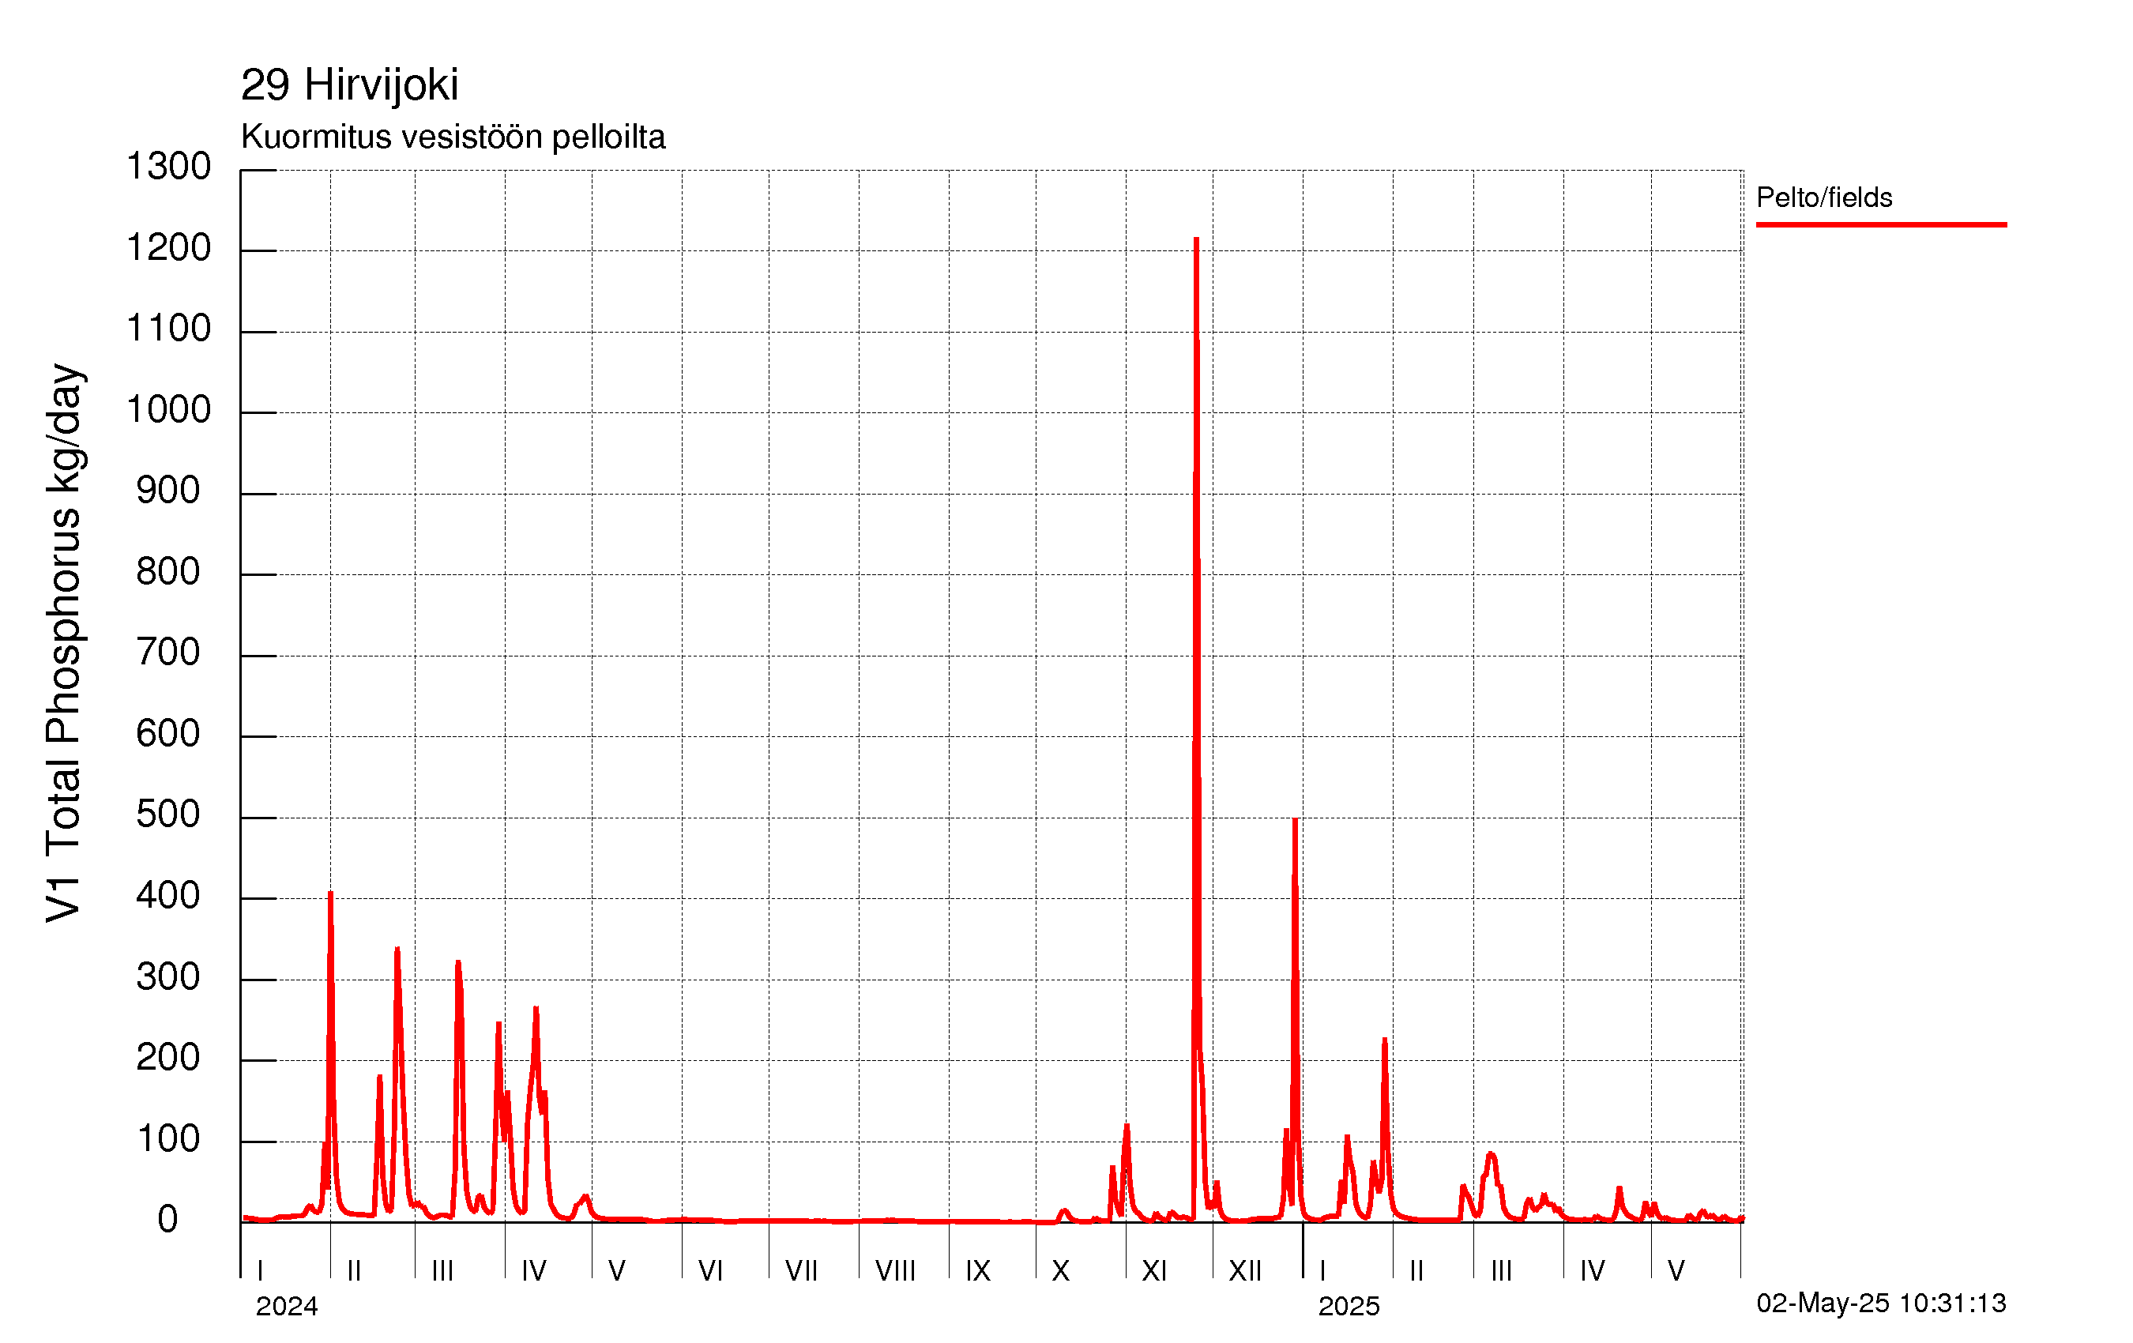Click the y-axis value 600

pos(168,733)
